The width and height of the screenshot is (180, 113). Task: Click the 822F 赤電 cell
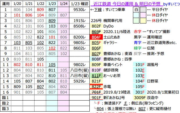[x=96, y=87]
